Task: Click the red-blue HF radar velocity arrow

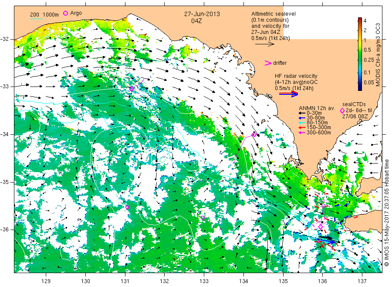Action: tap(289, 94)
